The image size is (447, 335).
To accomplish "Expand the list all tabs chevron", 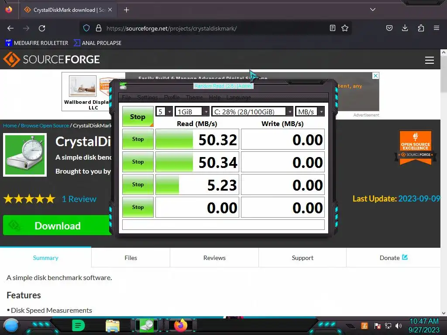I will click(373, 10).
